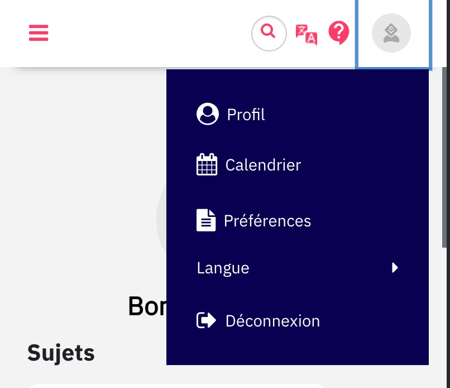The image size is (450, 388).
Task: Expand the Langue submenu label
Action: point(223,268)
